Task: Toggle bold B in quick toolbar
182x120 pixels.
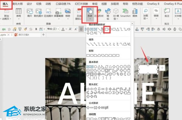Action: pos(36,29)
